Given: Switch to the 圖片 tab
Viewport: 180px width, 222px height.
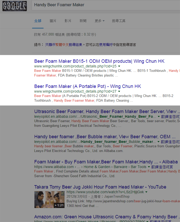Looking at the screenshot, I should (53, 21).
